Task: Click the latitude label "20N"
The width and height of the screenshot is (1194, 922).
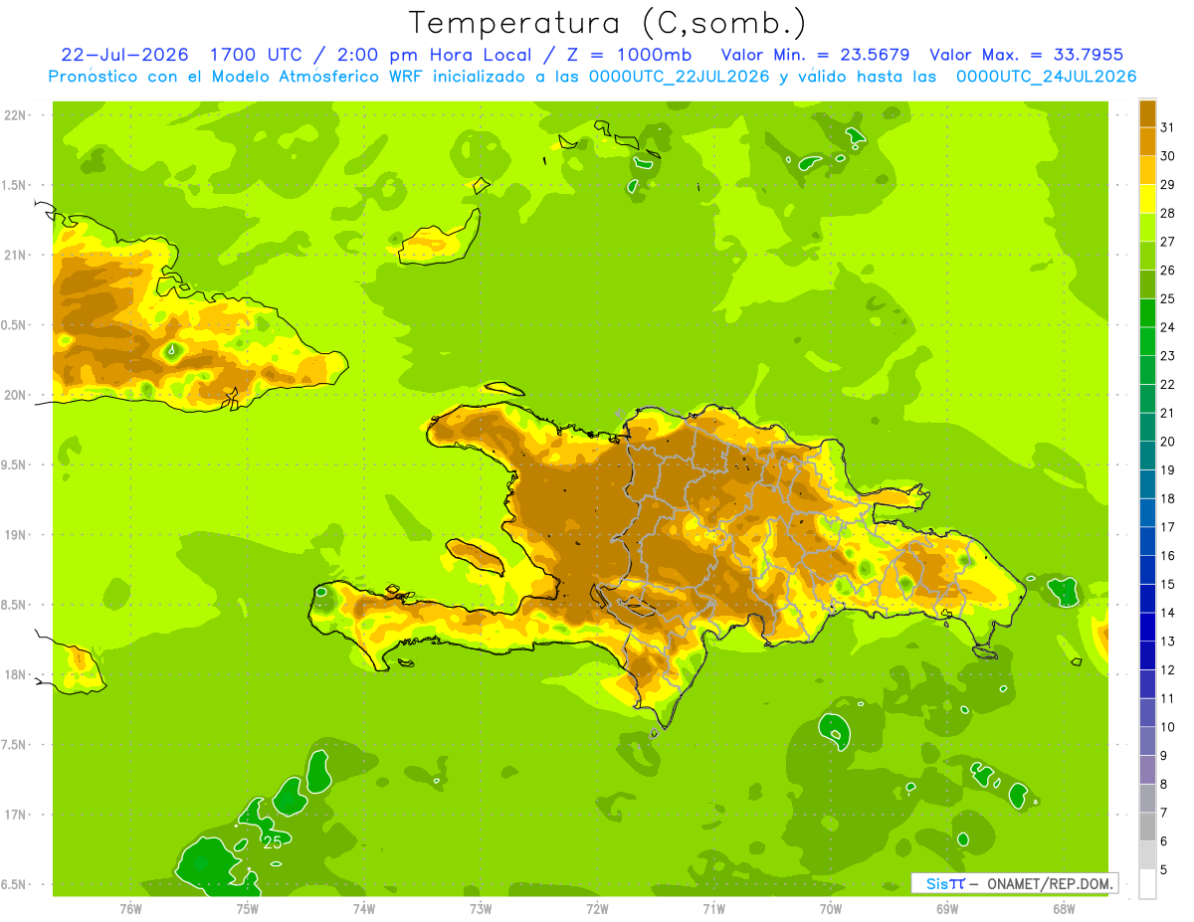Action: point(16,395)
